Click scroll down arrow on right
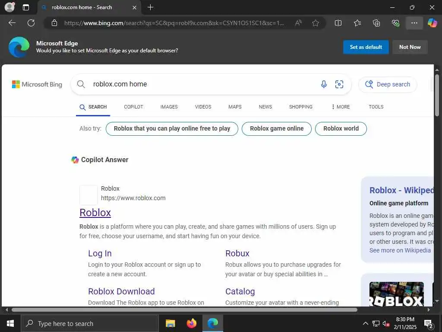 [437, 301]
